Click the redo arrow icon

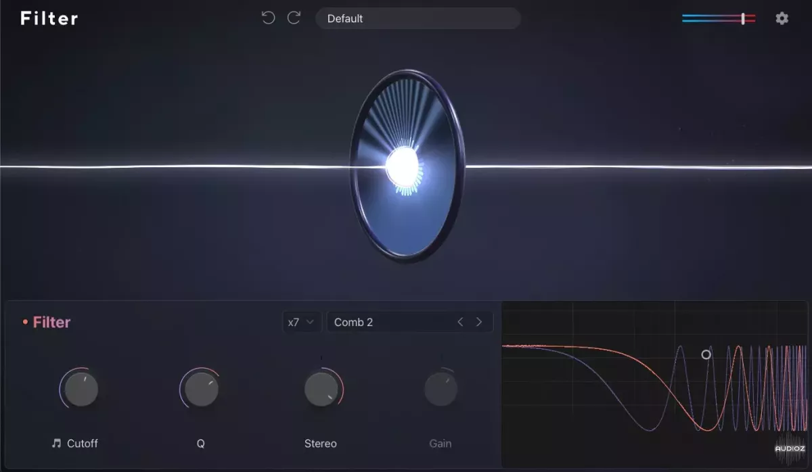(x=294, y=18)
